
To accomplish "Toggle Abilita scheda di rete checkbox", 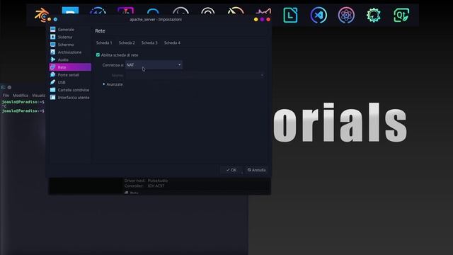I will click(98, 55).
